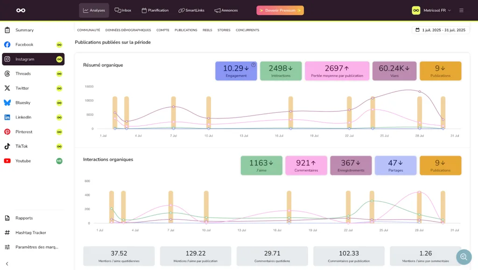The height and width of the screenshot is (270, 478).
Task: Click the Engagement info tooltip icon
Action: tap(253, 65)
